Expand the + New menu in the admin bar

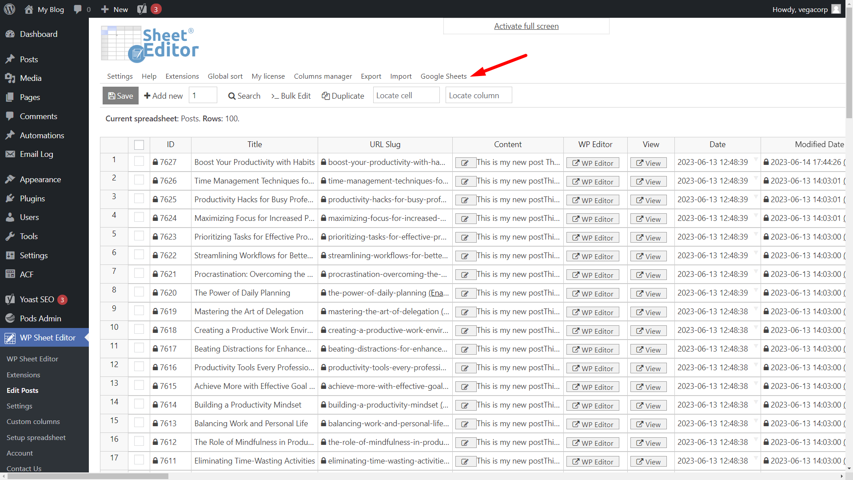pos(114,9)
